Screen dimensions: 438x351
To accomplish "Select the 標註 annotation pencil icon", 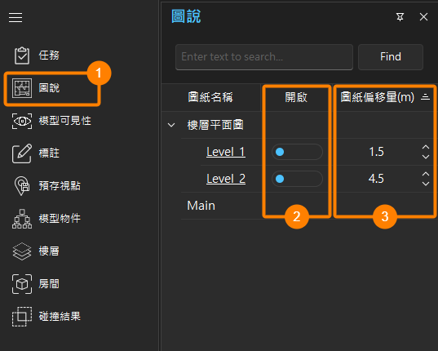I will tap(22, 153).
